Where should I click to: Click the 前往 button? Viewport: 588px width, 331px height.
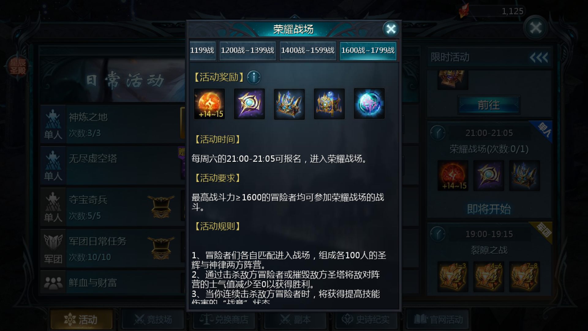click(x=489, y=105)
